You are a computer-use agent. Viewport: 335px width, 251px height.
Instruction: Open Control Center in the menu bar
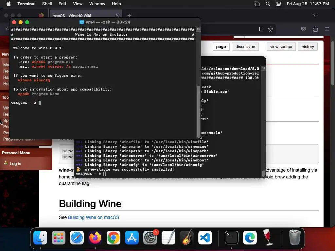click(x=279, y=4)
